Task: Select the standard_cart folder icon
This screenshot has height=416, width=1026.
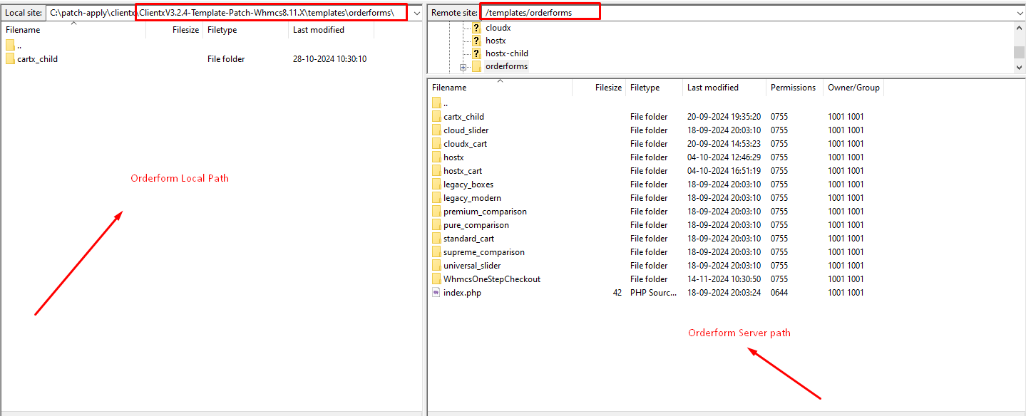Action: pos(436,239)
